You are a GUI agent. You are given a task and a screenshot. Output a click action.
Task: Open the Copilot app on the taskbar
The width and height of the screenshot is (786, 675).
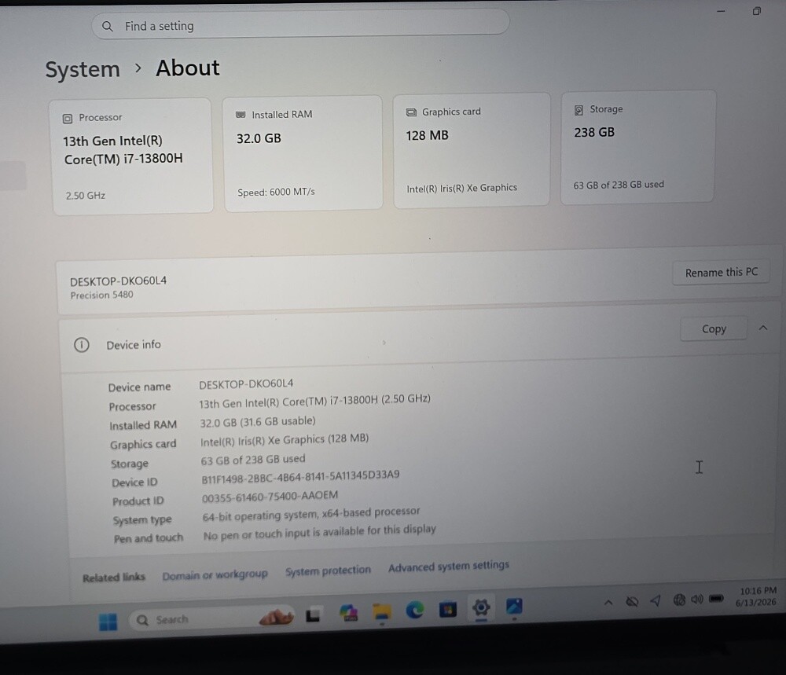[348, 612]
